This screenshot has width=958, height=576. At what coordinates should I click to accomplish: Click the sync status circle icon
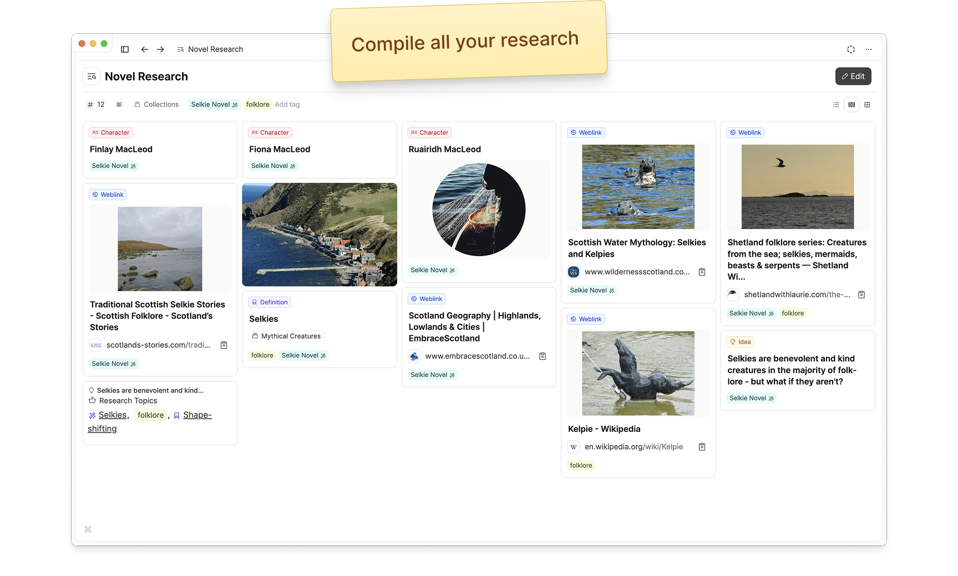pyautogui.click(x=851, y=49)
